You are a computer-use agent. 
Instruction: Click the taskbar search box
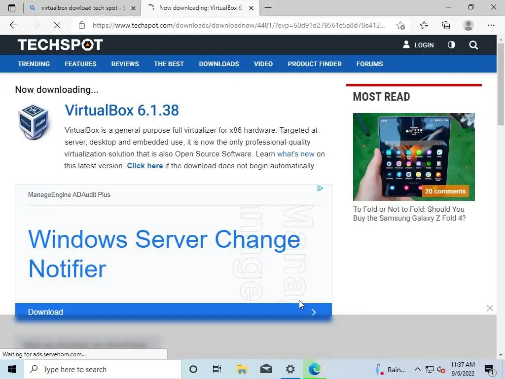[x=103, y=369]
